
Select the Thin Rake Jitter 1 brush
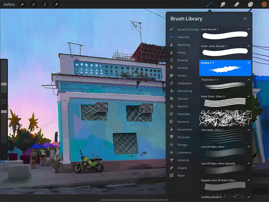[x=225, y=135]
